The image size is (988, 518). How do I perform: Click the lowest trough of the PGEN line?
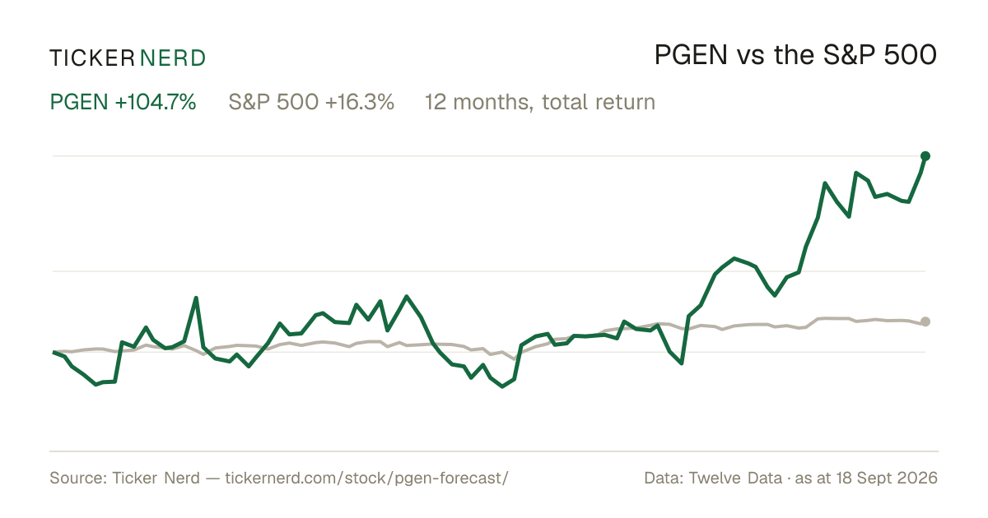[x=502, y=386]
